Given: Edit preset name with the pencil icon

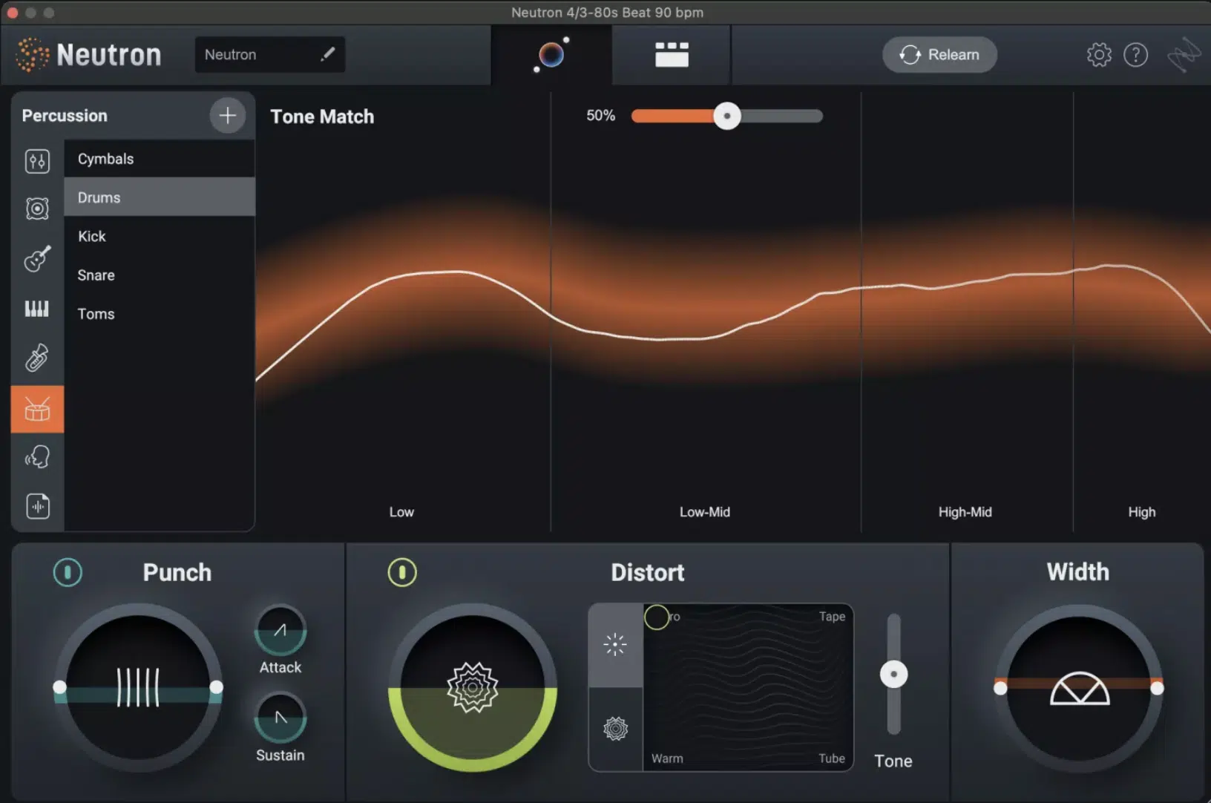Looking at the screenshot, I should (327, 54).
